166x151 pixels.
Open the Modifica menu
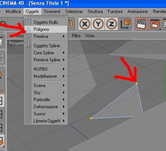coord(13,12)
